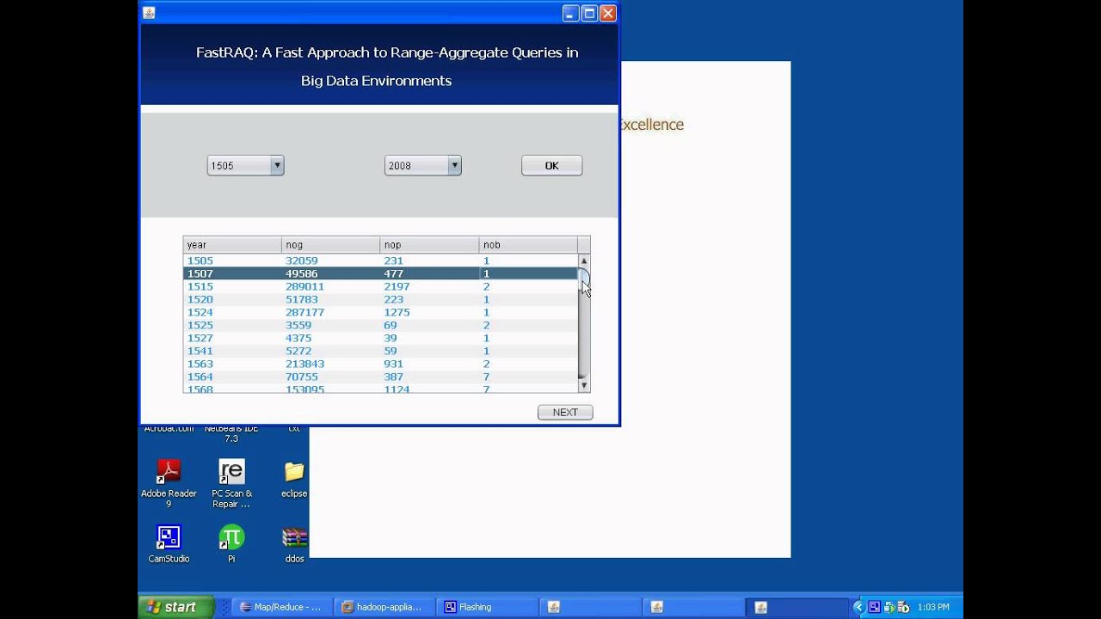Select nob cell in the 1515 row
The height and width of the screenshot is (619, 1101).
coord(528,286)
